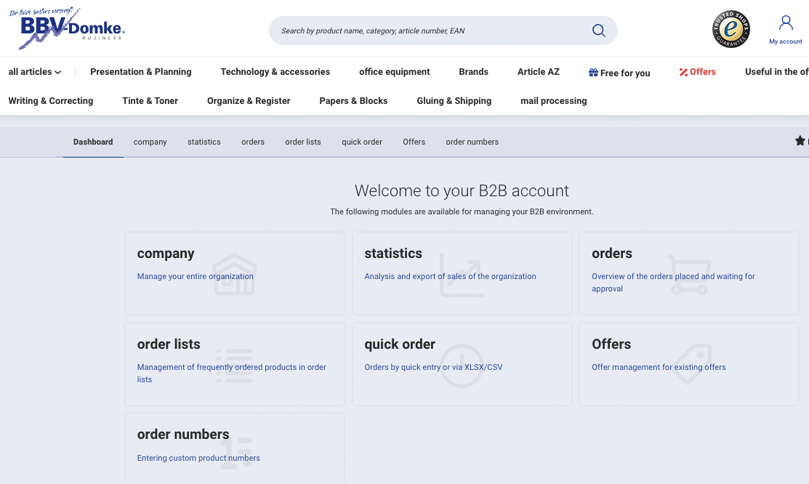Viewport: 809px width, 484px height.
Task: Click Analysis and export of sales link
Action: (x=450, y=276)
